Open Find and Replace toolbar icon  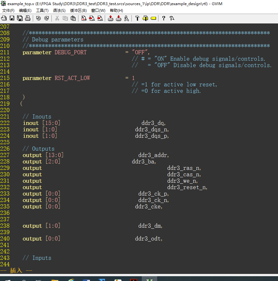(x=84, y=18)
